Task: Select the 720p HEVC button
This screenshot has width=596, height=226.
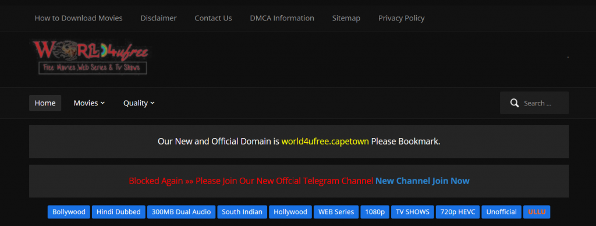Action: [457, 212]
